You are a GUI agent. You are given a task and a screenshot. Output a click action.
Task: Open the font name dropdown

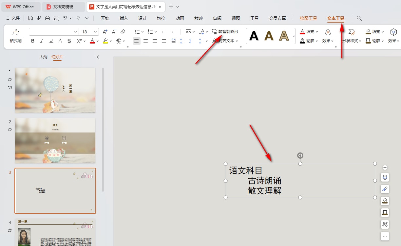(76, 32)
